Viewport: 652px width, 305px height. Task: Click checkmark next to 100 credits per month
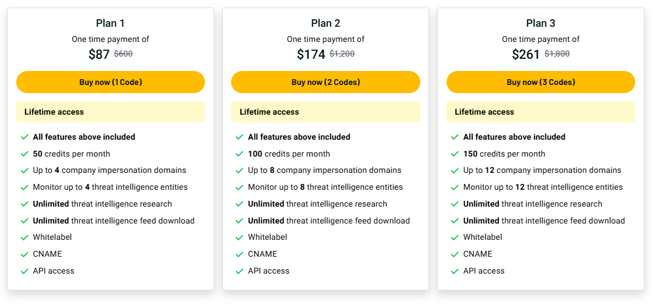[x=239, y=154]
